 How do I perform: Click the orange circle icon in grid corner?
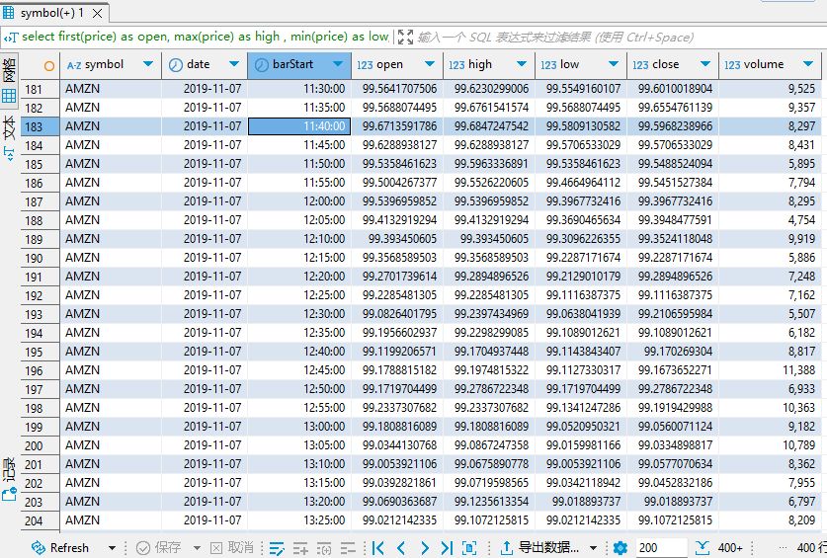[x=50, y=65]
